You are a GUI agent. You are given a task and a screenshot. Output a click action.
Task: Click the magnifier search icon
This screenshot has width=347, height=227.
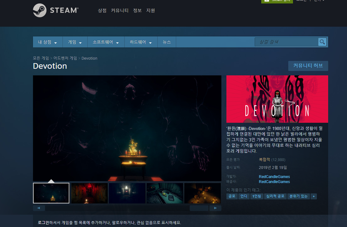click(322, 42)
